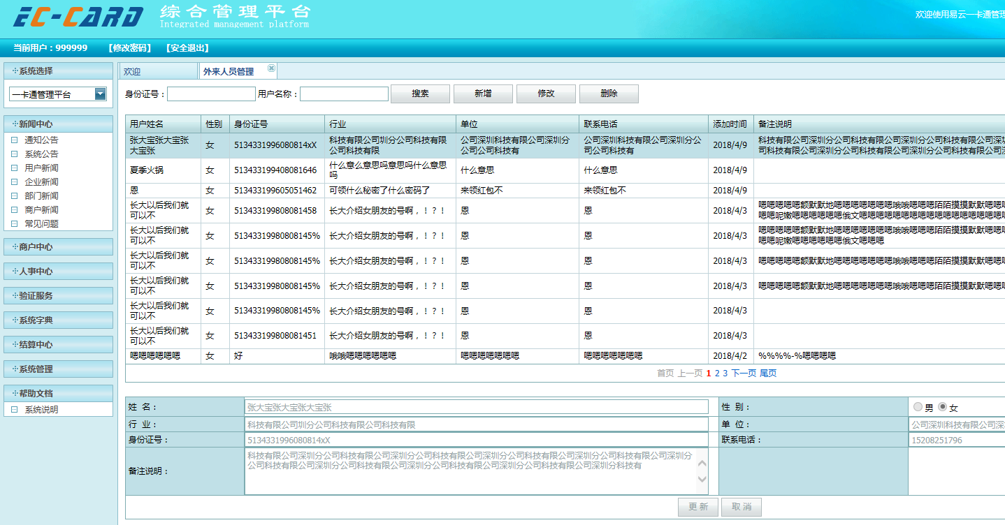Go to page 2 of results

point(717,374)
